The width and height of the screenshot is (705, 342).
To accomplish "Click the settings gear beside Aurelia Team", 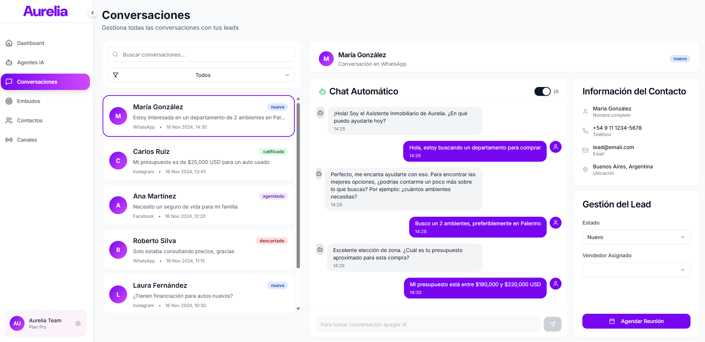I will point(78,323).
